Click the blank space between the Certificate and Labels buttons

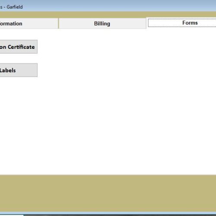coord(19,58)
